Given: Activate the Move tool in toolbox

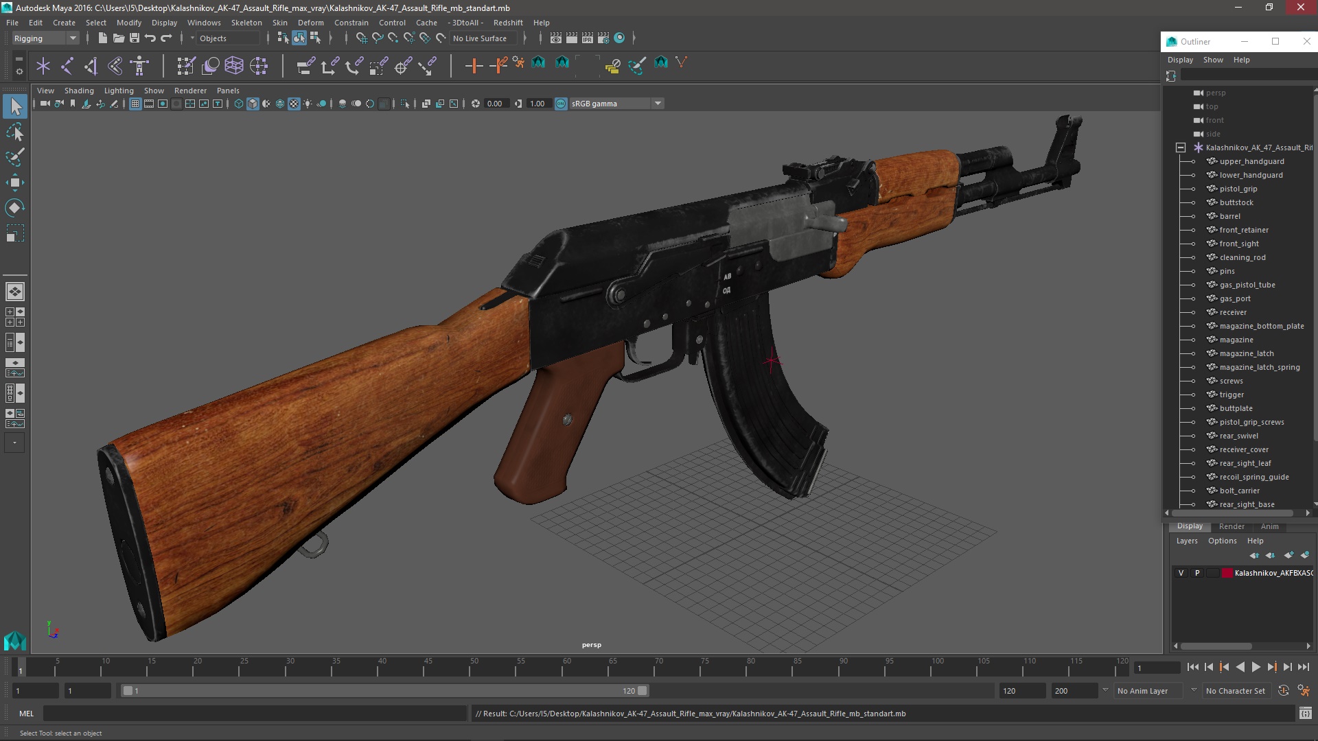Looking at the screenshot, I should tap(14, 183).
